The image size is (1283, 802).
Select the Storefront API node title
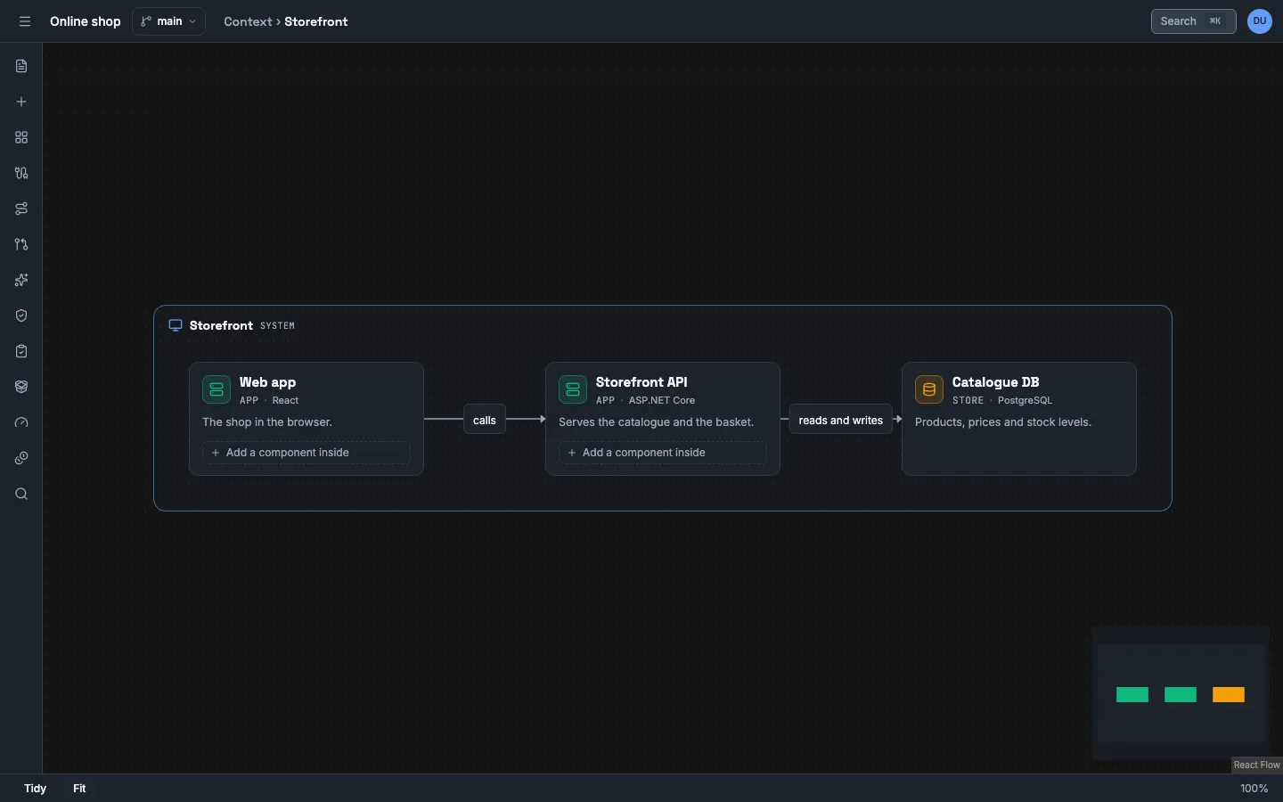(x=641, y=382)
